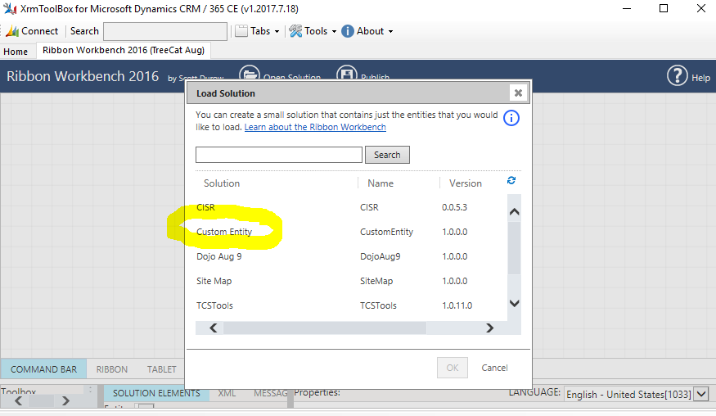Minimize the XrmToolBox window
Screen dimensions: 716x416
[x=627, y=9]
